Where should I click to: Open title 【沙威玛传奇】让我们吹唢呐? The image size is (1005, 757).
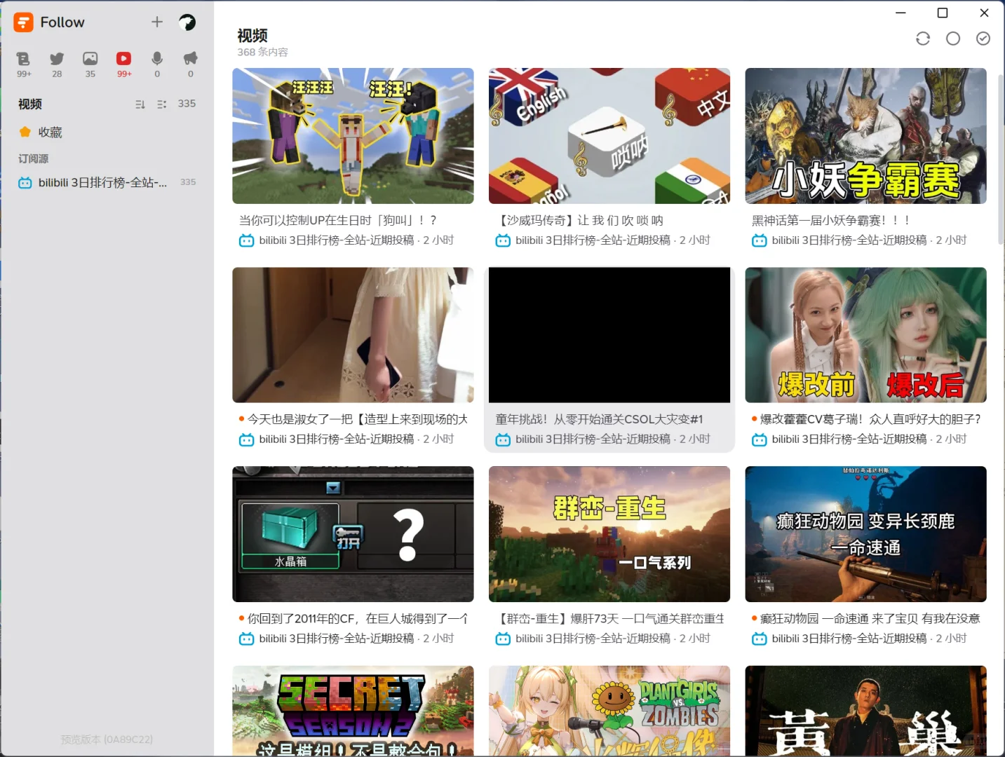click(579, 221)
